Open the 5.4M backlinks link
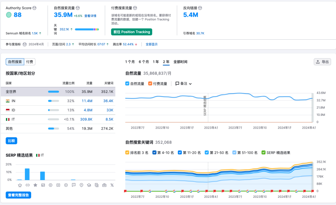This screenshot has height=205, width=336. tap(191, 15)
